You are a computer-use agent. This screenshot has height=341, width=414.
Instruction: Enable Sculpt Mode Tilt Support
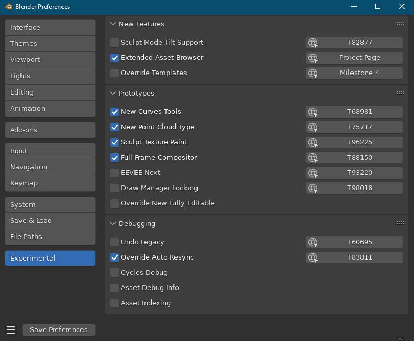115,43
